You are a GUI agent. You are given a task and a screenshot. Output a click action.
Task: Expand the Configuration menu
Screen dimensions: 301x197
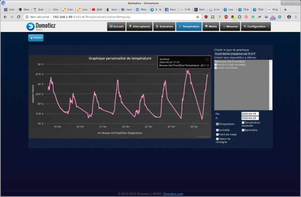click(x=256, y=26)
